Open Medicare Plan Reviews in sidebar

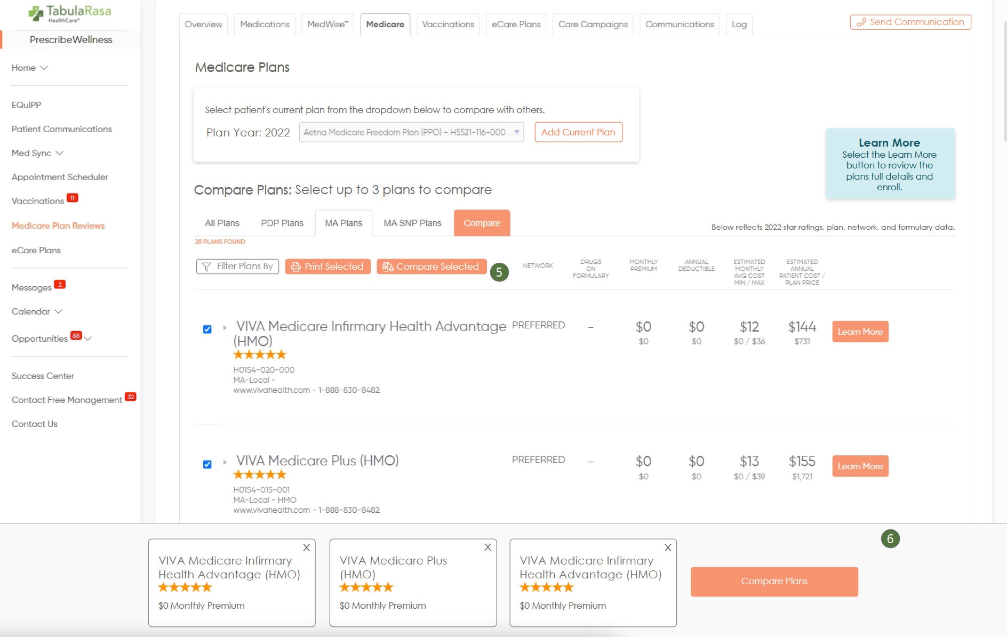(x=58, y=225)
